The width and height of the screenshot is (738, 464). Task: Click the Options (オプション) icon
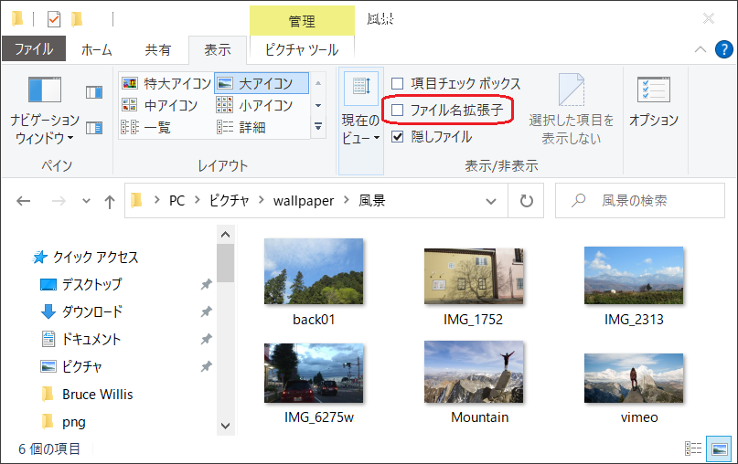653,100
